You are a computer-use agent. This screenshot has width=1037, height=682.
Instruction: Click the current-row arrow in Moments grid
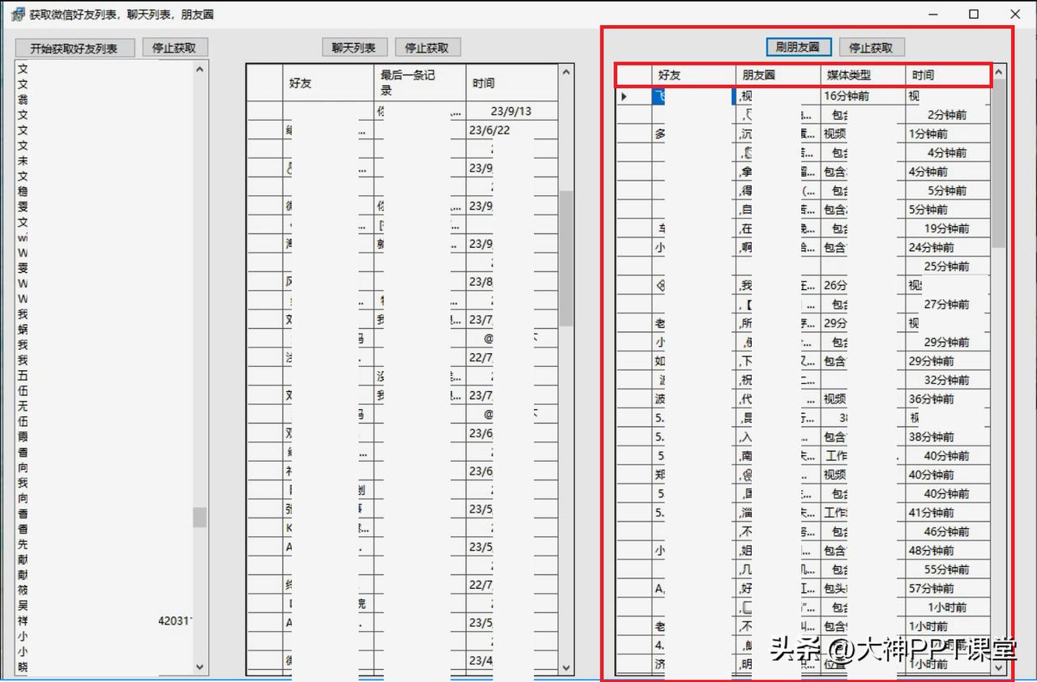pos(624,96)
